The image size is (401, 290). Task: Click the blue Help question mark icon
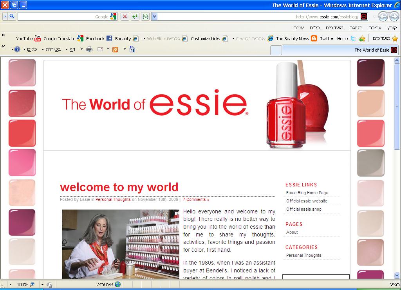pos(17,49)
